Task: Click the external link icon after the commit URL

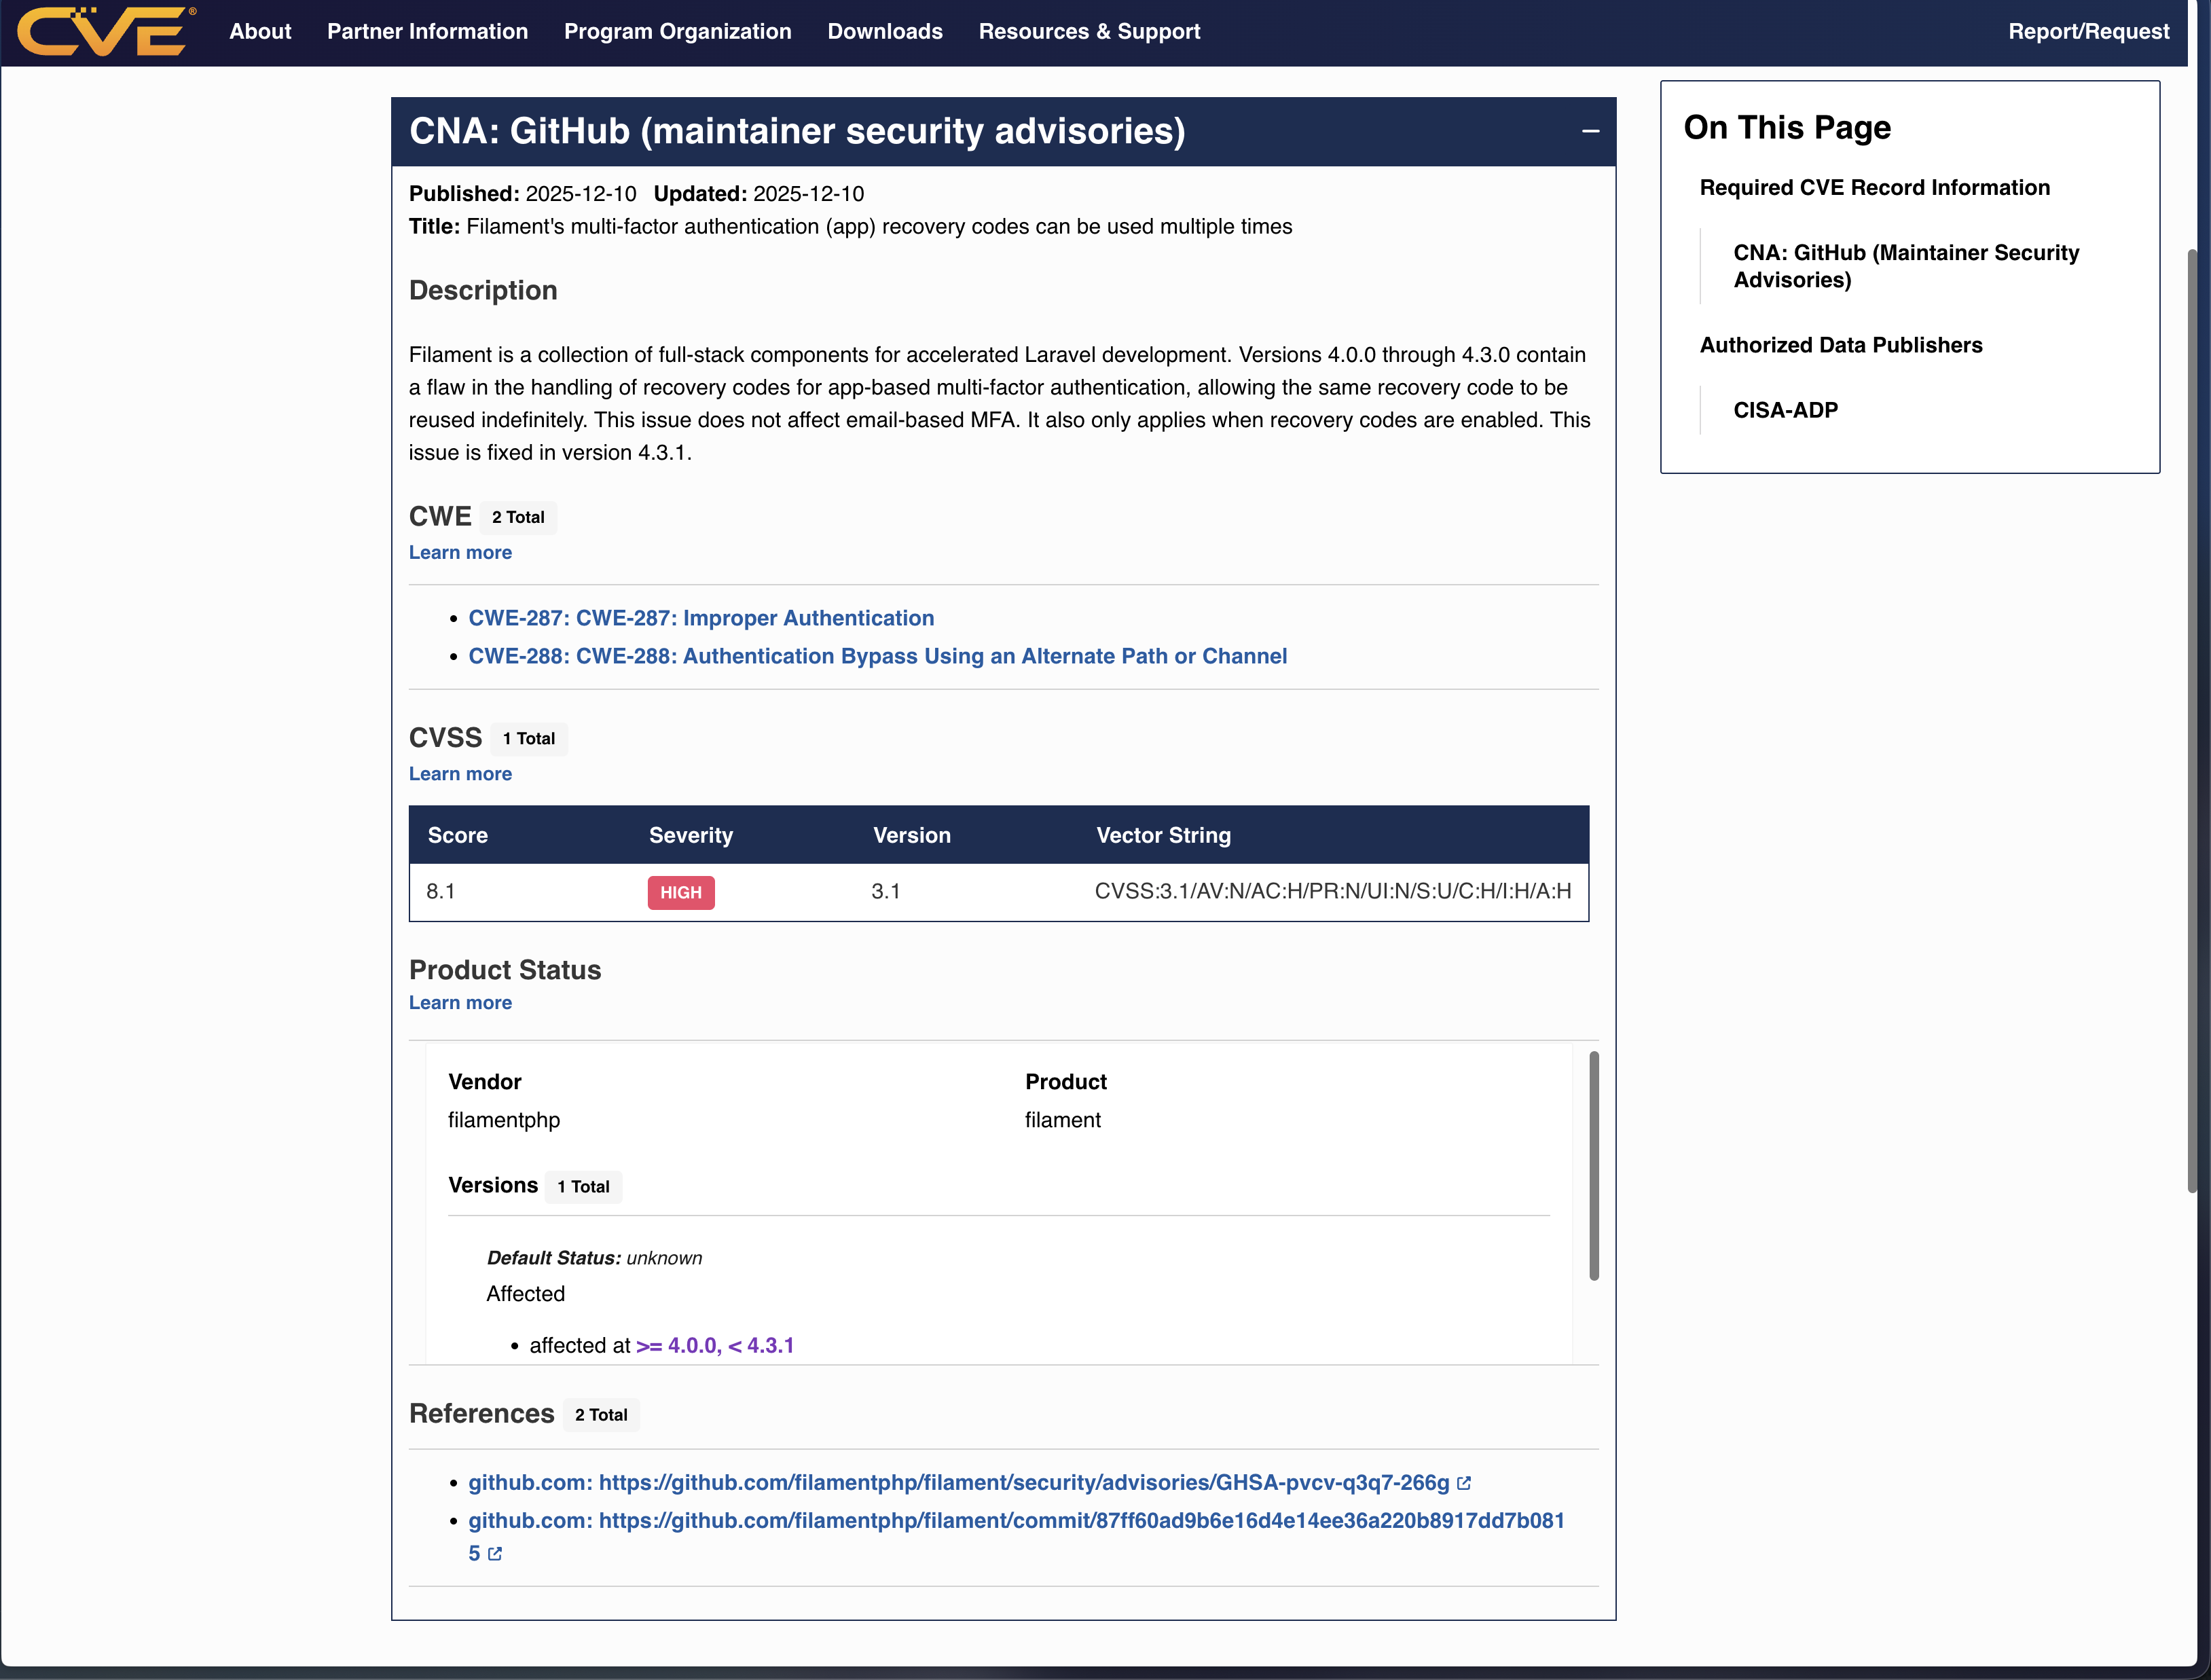Action: pyautogui.click(x=495, y=1554)
